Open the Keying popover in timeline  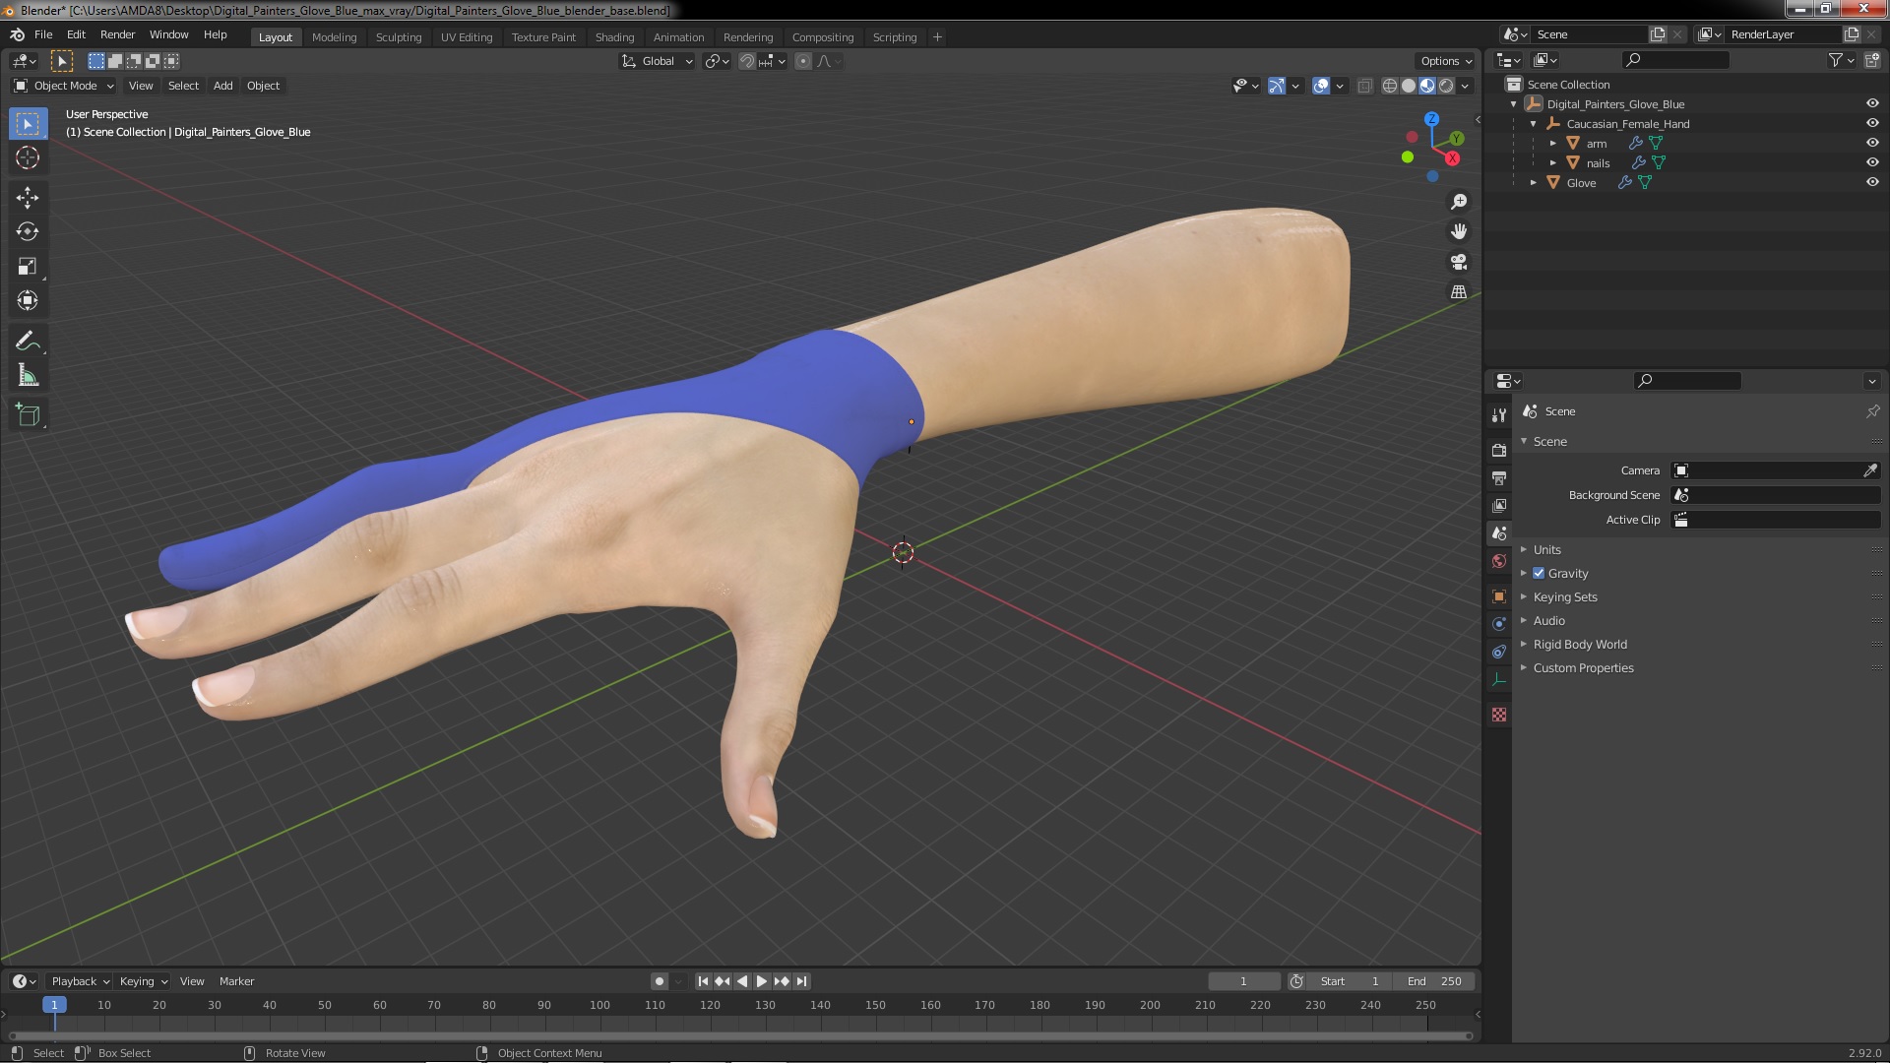pyautogui.click(x=144, y=981)
